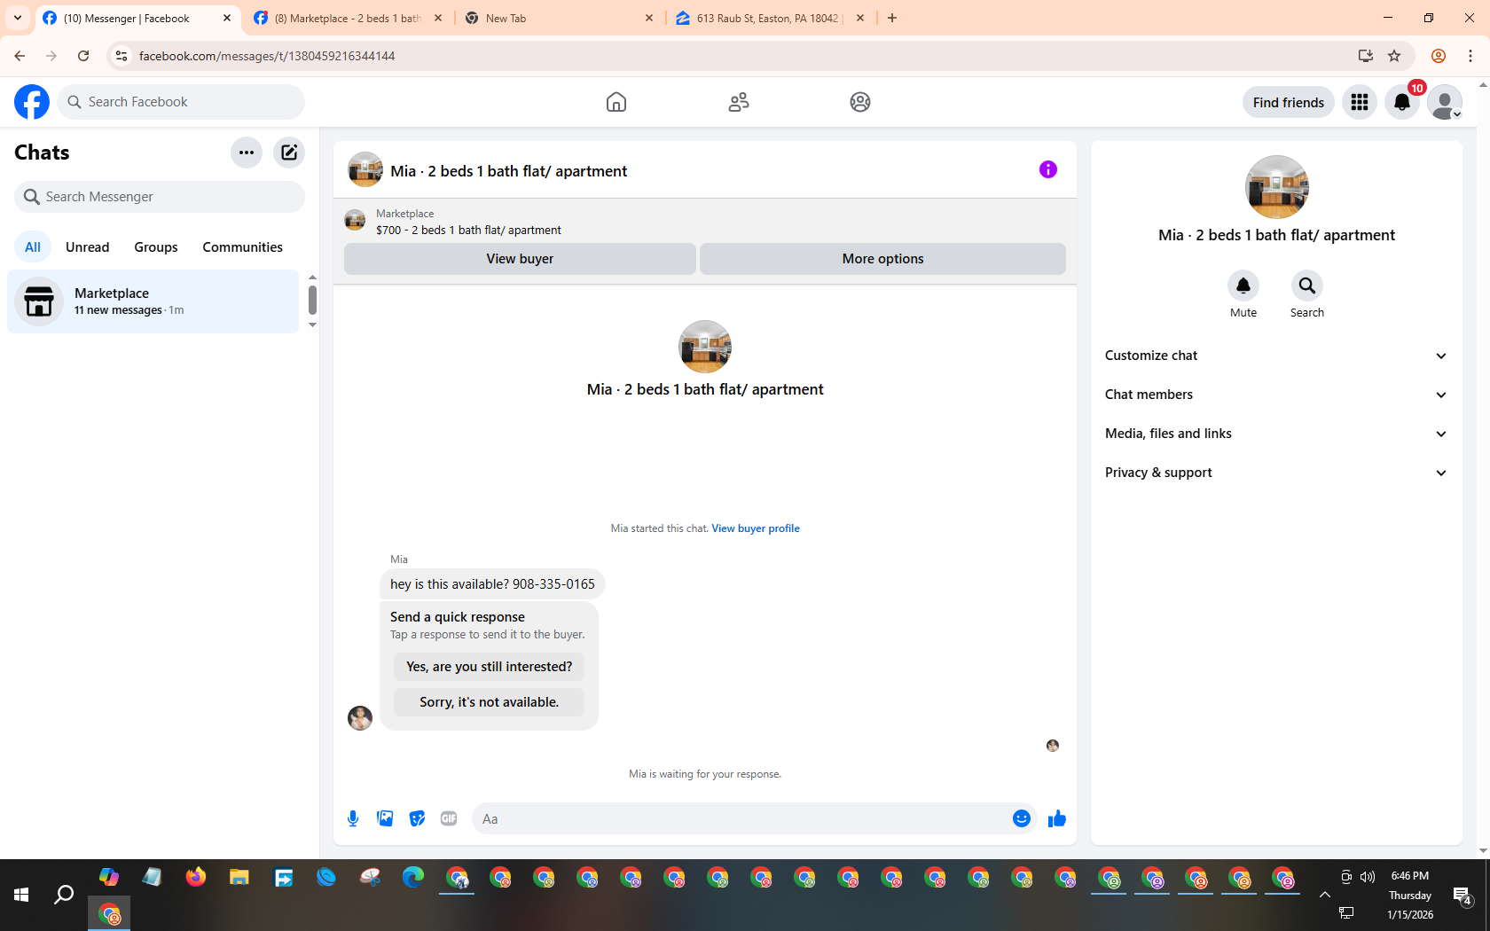1490x931 pixels.
Task: Expand the Privacy & support section
Action: pyautogui.click(x=1276, y=473)
